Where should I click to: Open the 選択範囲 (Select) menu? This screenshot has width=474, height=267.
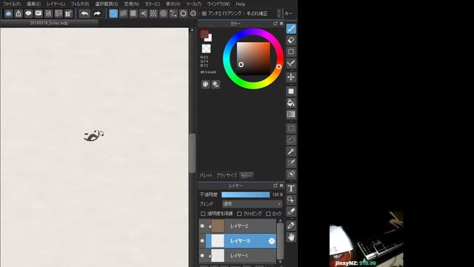pos(107,4)
